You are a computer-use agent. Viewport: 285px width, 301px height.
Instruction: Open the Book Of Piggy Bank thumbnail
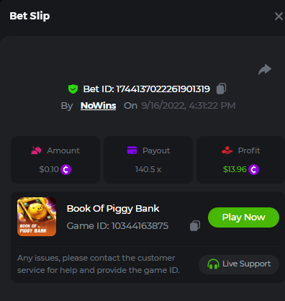[37, 217]
